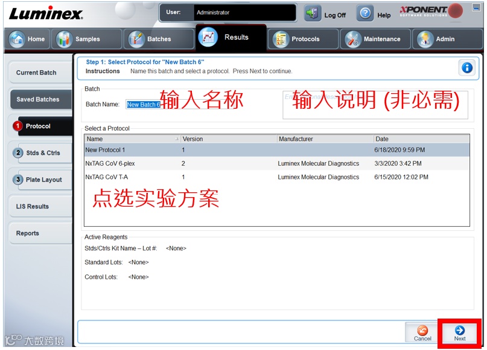Viewport: 487px width, 350px height.
Task: Click the Standard Lots <None> value
Action: coord(139,262)
